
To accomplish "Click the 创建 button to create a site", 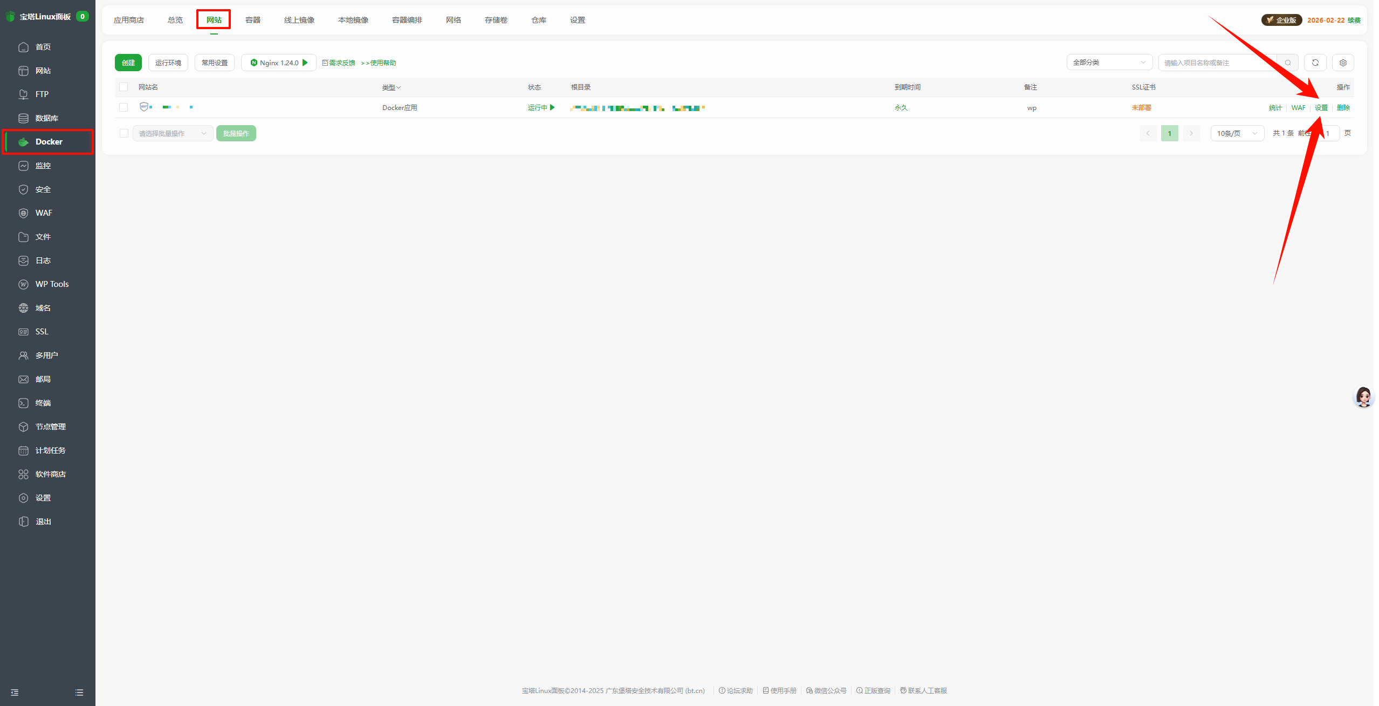I will [128, 62].
